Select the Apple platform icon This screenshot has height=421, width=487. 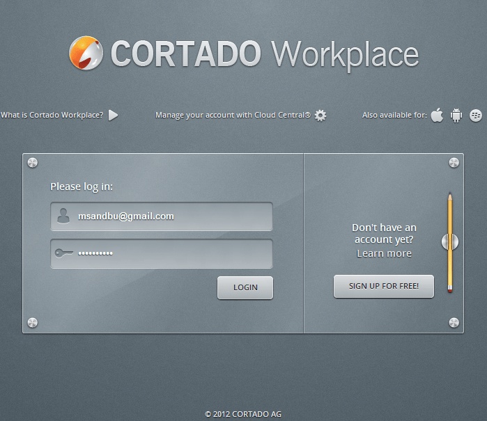437,115
